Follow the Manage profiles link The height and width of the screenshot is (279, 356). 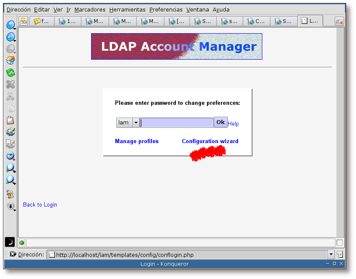137,141
